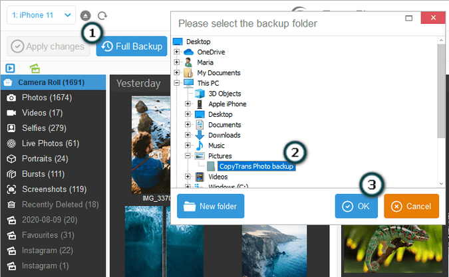Expand the Videos folder node
Screen dimensions: 449x277
(188, 177)
